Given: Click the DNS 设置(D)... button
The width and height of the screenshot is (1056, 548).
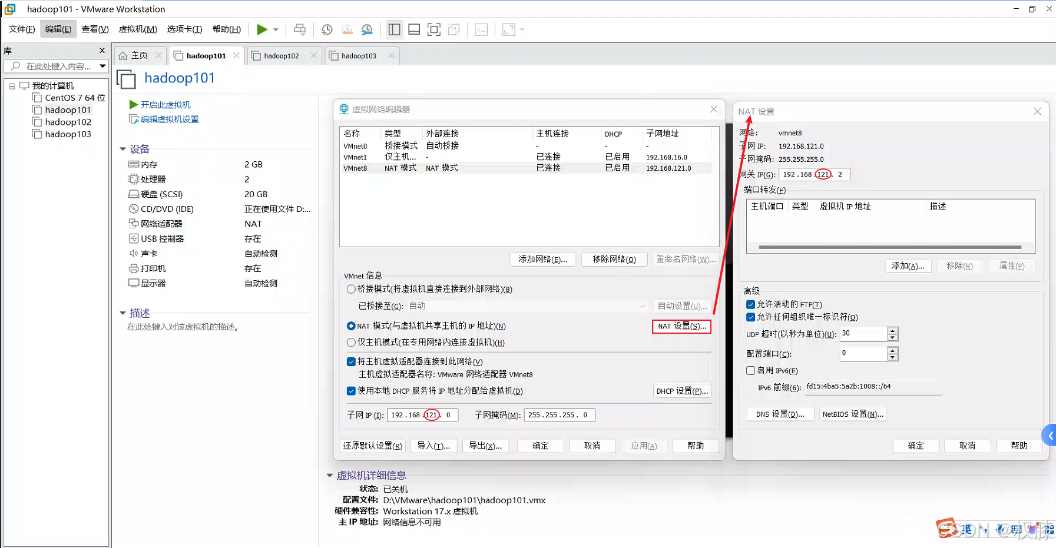Looking at the screenshot, I should 780,414.
